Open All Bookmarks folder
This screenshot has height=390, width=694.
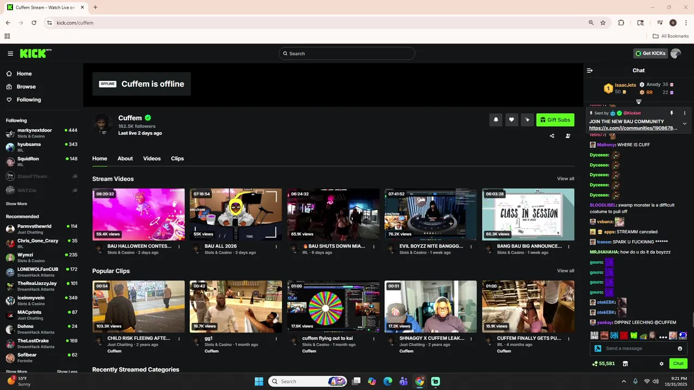(671, 36)
